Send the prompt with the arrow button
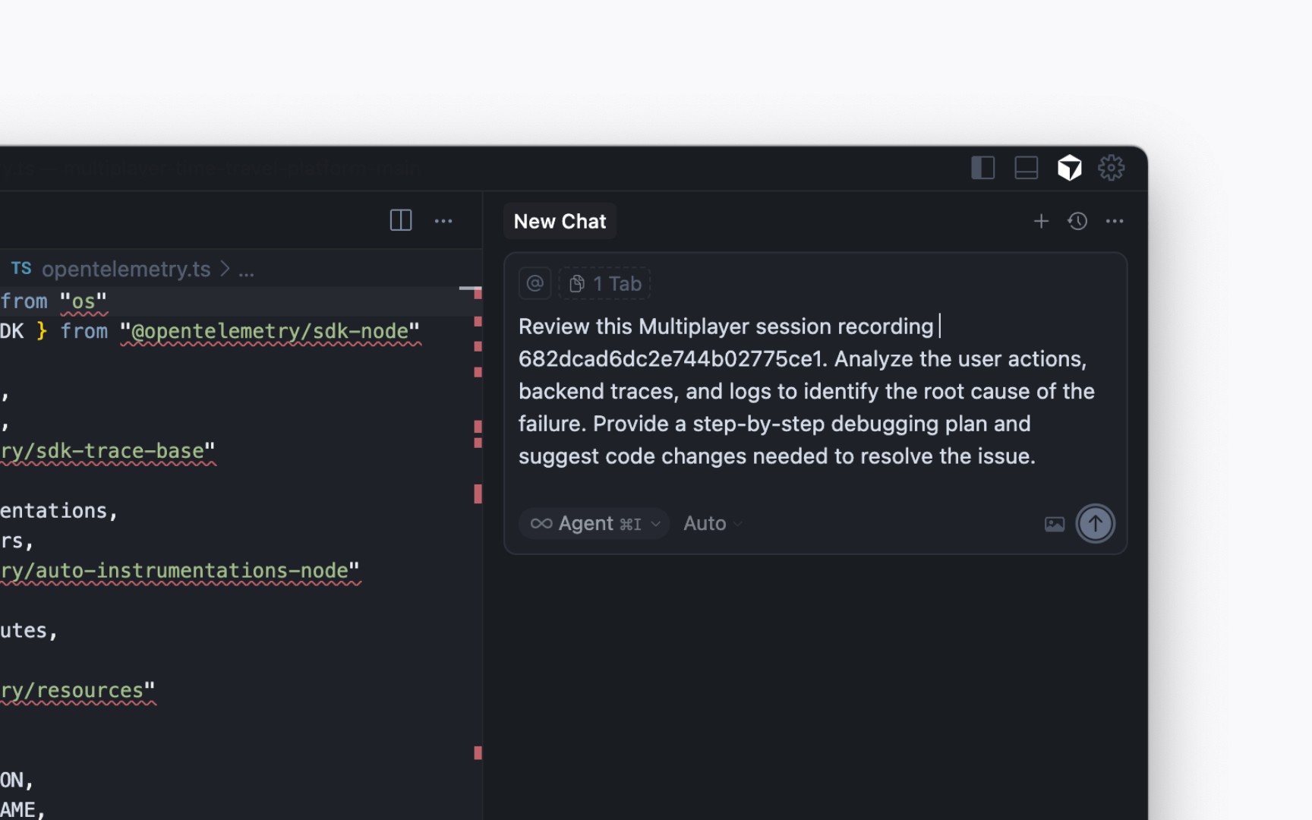Viewport: 1312px width, 820px height. pyautogui.click(x=1095, y=523)
